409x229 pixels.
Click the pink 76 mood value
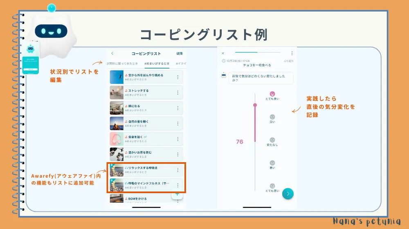point(239,142)
